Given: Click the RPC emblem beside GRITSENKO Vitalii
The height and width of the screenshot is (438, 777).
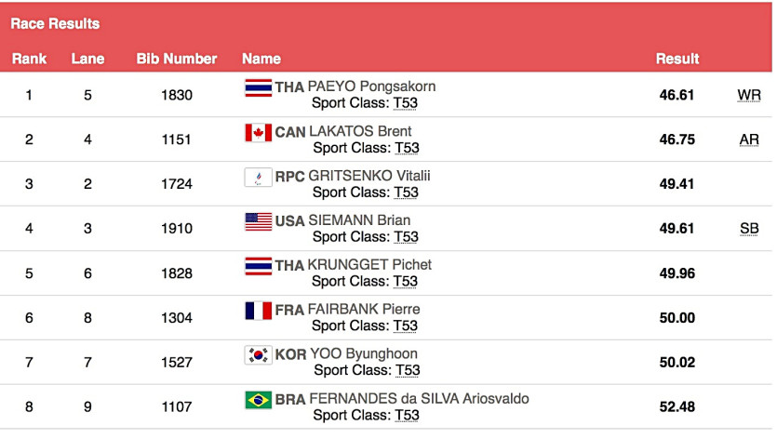Looking at the screenshot, I should pos(258,177).
